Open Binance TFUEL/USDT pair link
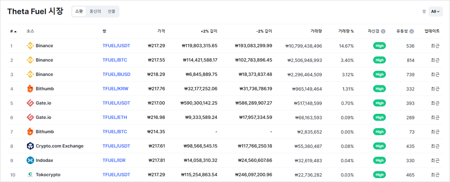The image size is (450, 182). pyautogui.click(x=116, y=46)
